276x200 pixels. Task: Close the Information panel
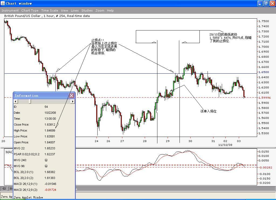coord(71,96)
